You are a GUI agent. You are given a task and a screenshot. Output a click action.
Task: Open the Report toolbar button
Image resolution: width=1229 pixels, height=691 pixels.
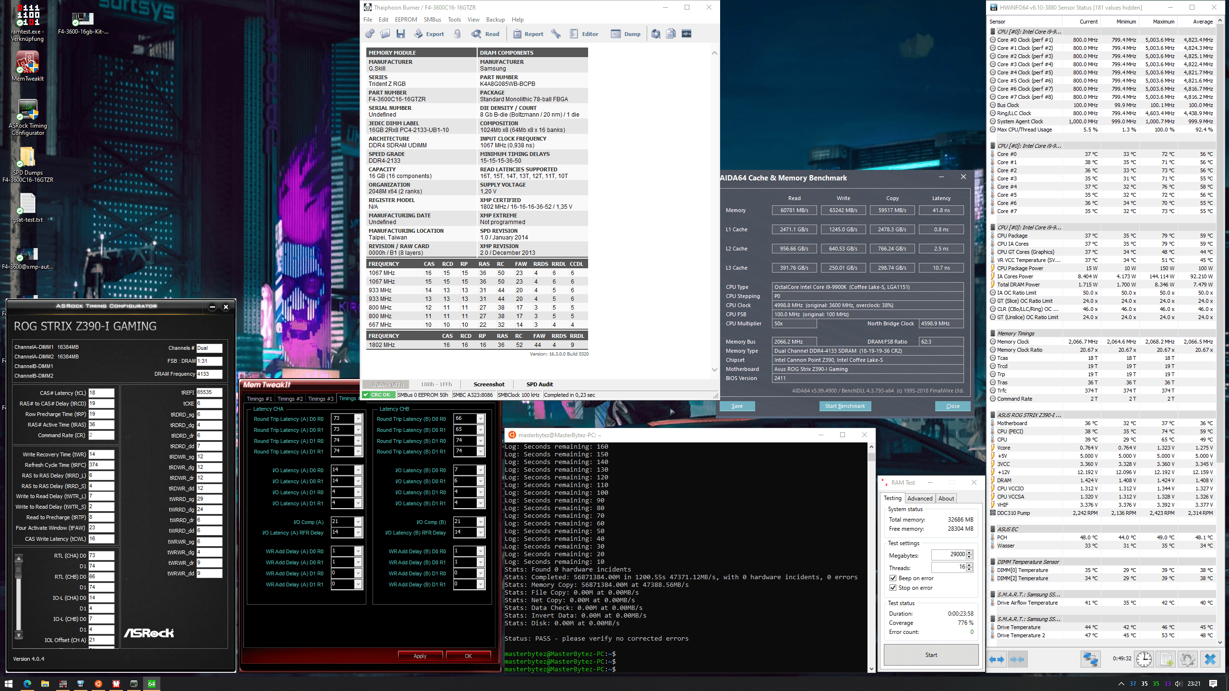pos(528,34)
